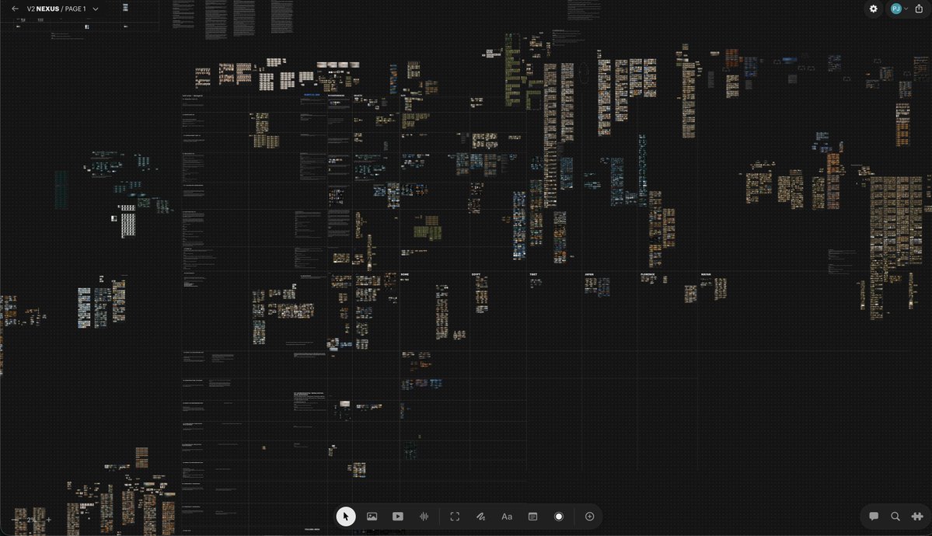The image size is (932, 536).
Task: Add an image using the picture tool
Action: pos(372,517)
